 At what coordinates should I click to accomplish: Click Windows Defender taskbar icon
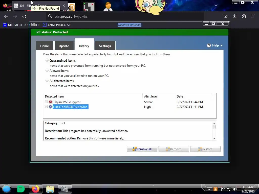coord(65,189)
